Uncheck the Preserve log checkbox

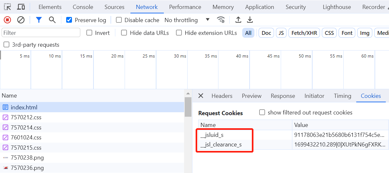point(69,20)
